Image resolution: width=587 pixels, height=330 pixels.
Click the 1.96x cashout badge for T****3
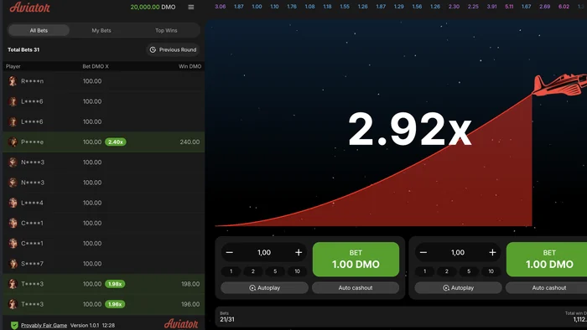pos(115,304)
